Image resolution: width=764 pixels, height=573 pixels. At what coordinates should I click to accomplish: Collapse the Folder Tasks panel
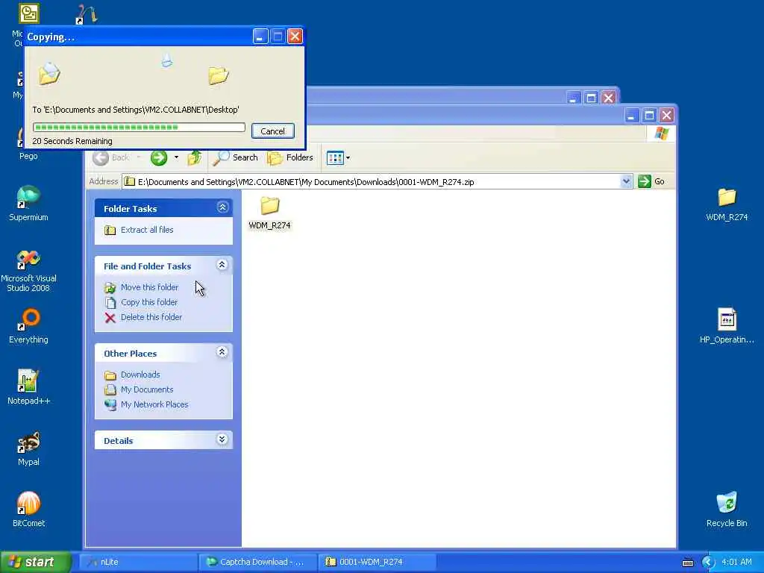pos(222,207)
